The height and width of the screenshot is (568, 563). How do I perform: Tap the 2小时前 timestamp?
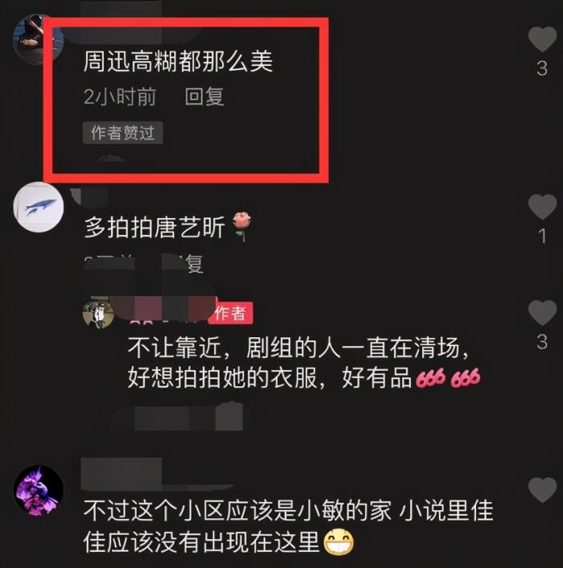coord(120,97)
